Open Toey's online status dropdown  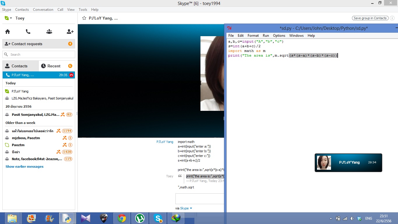click(8, 18)
